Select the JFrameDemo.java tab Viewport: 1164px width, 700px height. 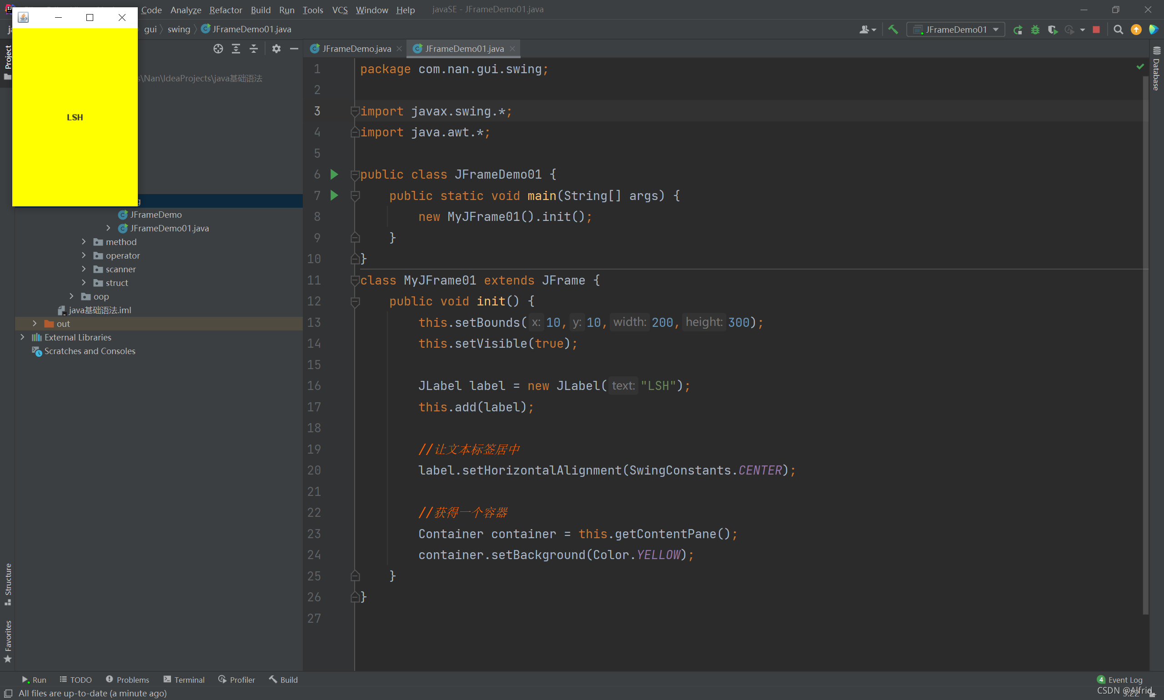click(356, 48)
